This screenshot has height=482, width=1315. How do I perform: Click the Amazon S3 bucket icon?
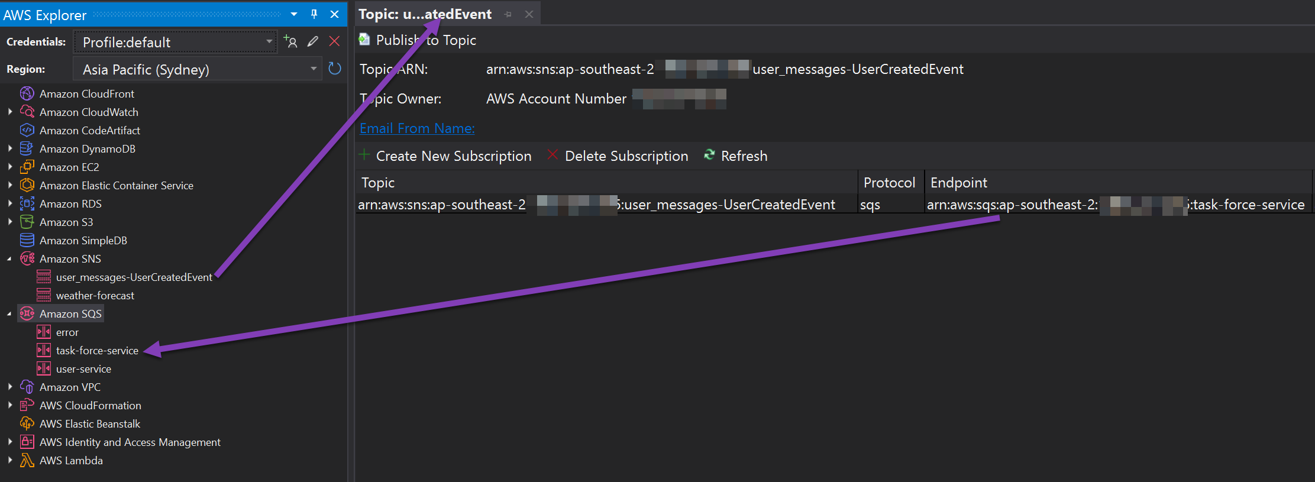(x=27, y=222)
